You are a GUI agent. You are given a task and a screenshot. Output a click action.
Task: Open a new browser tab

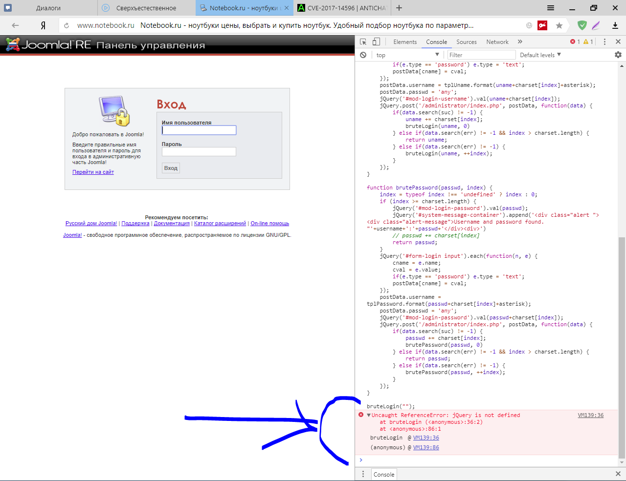pyautogui.click(x=399, y=8)
